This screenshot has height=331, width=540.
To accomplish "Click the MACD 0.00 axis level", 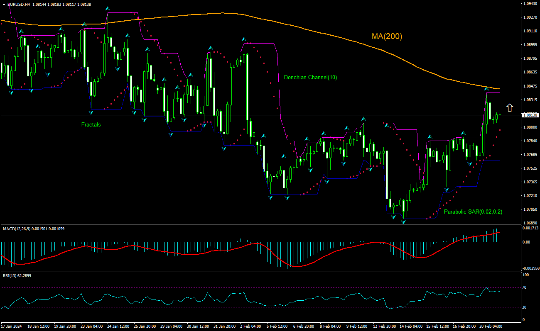I will pos(526,242).
